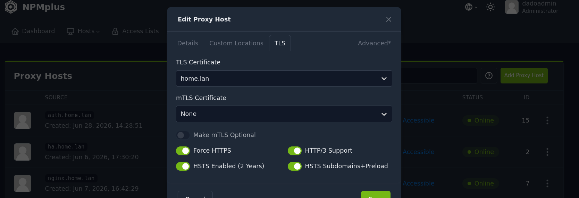The height and width of the screenshot is (198, 579).
Task: Disable Force HTTPS switch
Action: pyautogui.click(x=183, y=151)
